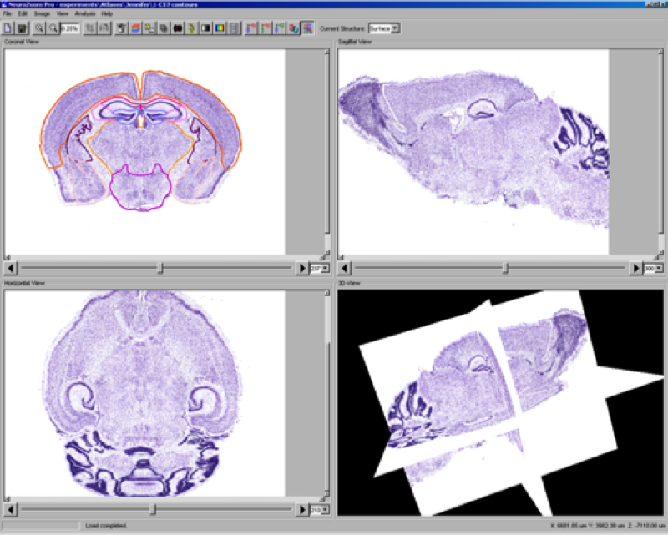Select the zoom in magnifier tool
The height and width of the screenshot is (535, 668).
click(39, 28)
